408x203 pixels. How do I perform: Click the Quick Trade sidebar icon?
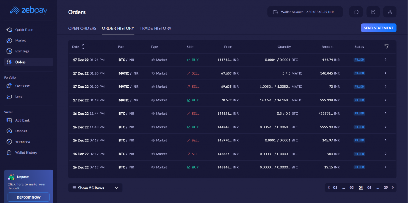click(9, 30)
